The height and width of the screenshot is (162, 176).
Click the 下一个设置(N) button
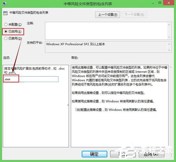(x=134, y=14)
